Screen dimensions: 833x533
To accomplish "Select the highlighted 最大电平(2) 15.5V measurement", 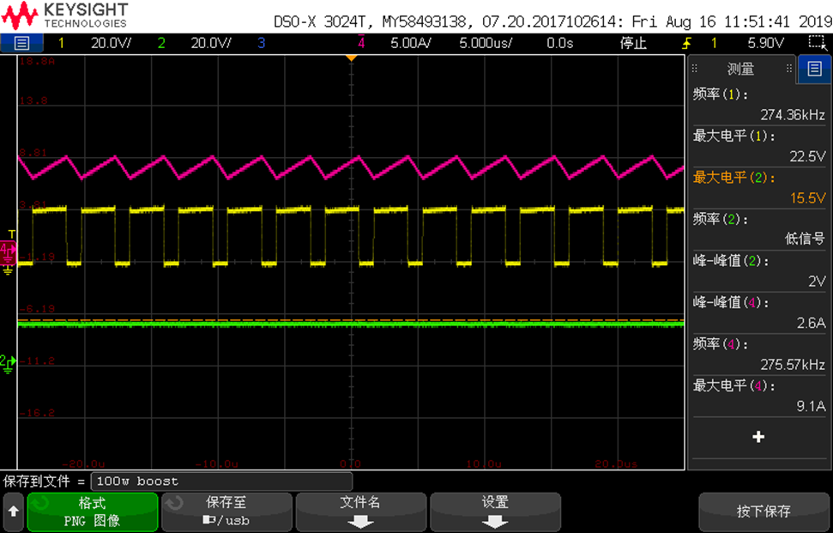I will coord(759,188).
